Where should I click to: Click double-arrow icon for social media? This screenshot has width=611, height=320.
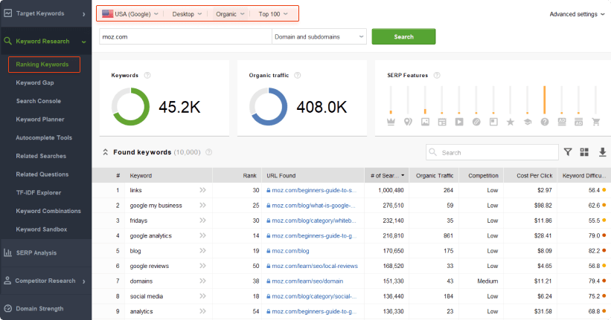click(202, 296)
